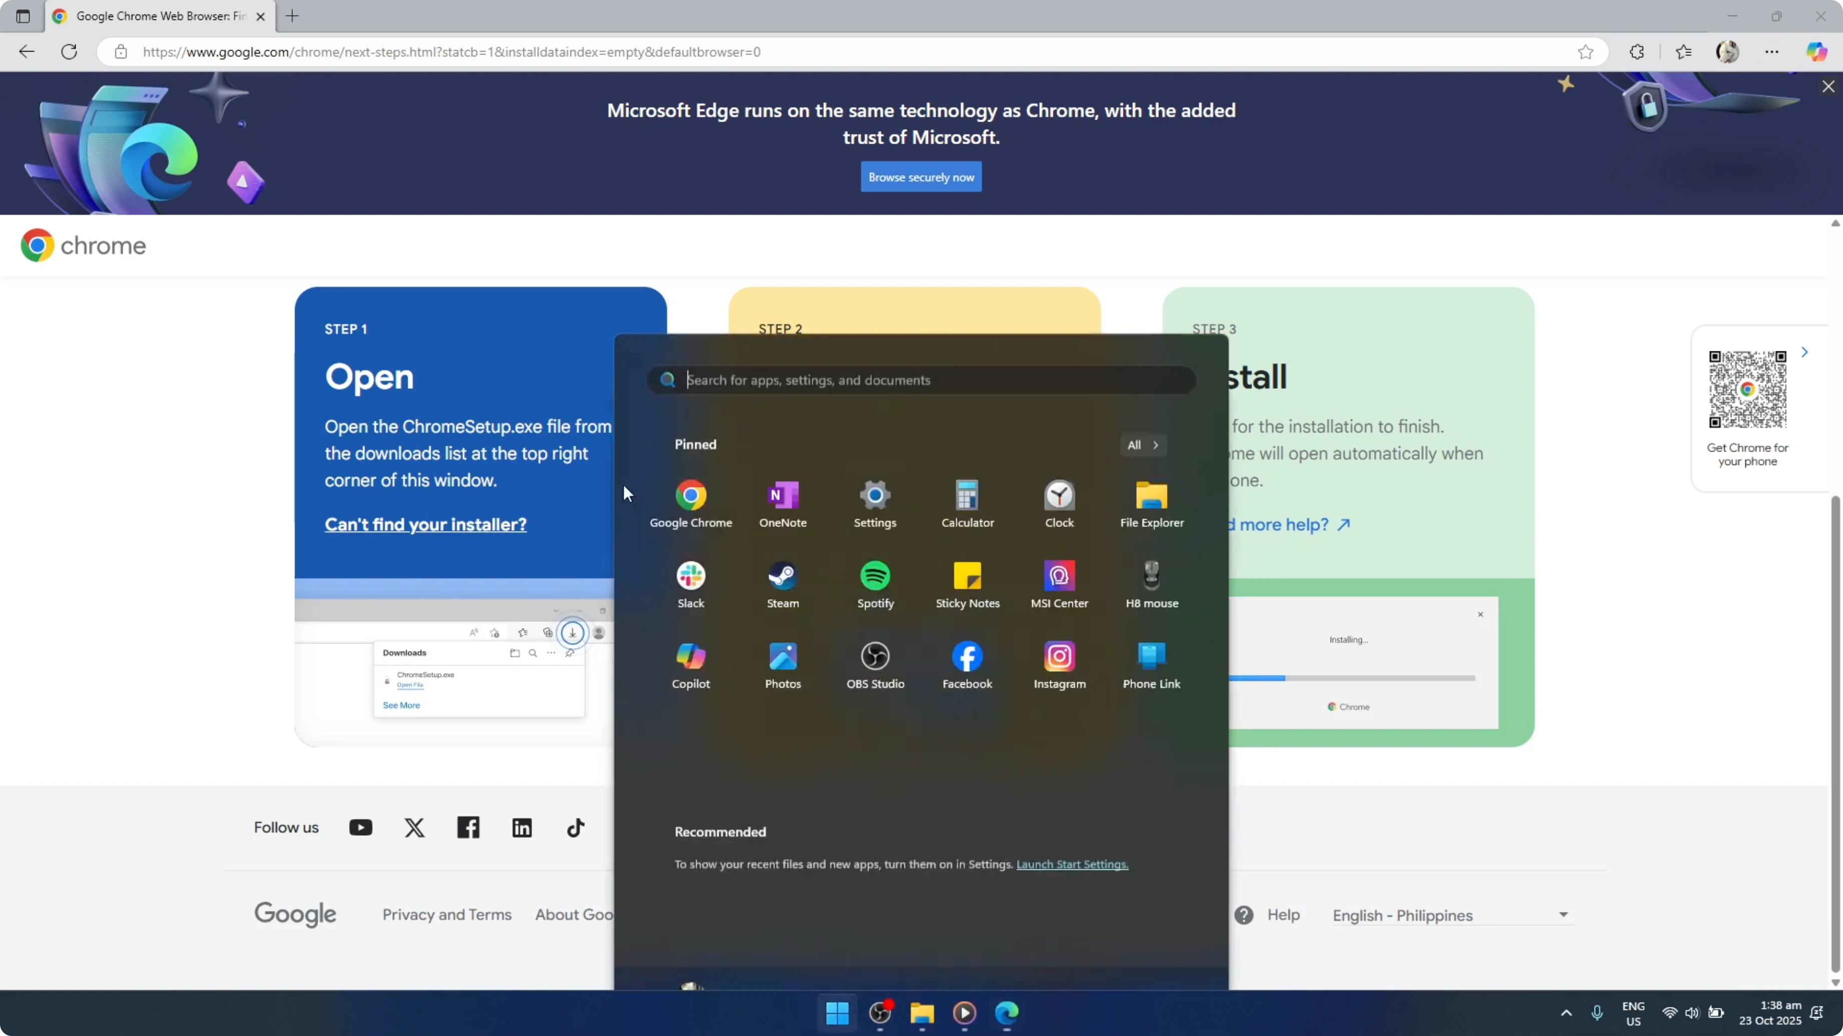
Task: Open the Clock app
Action: tap(1060, 504)
